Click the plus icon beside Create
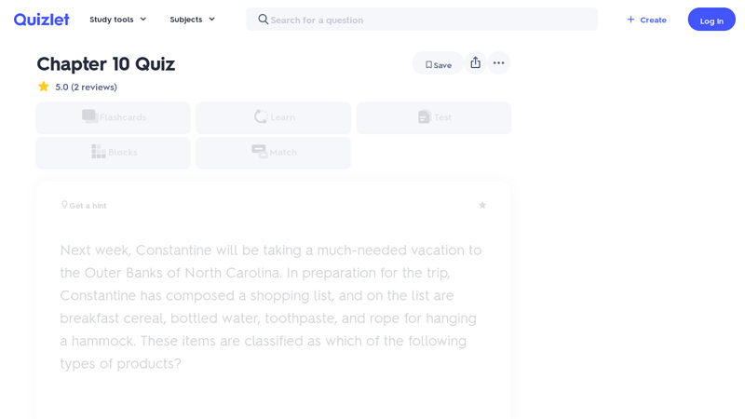Viewport: 745px width, 419px height. tap(630, 20)
